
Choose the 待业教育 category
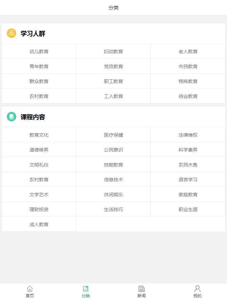coord(188,96)
